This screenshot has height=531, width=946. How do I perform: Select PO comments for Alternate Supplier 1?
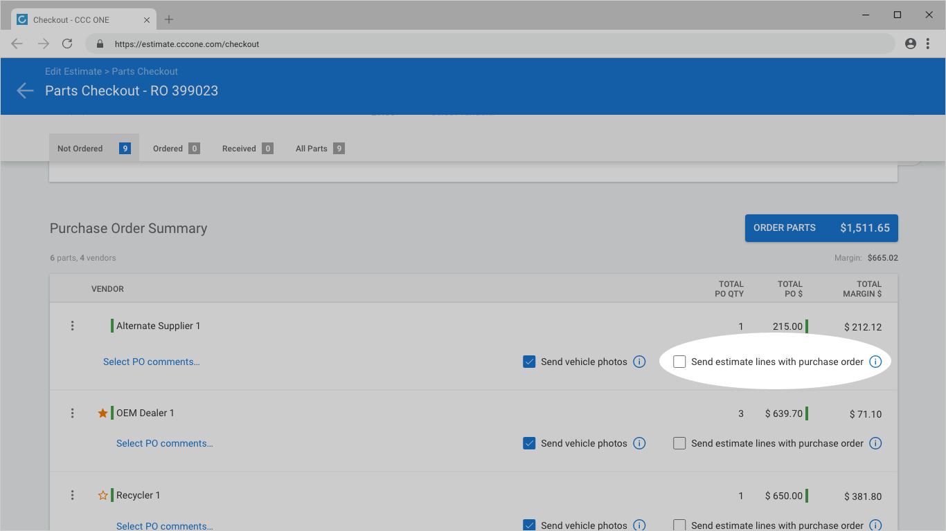point(152,362)
